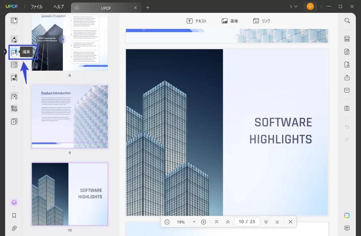The width and height of the screenshot is (361, 236).
Task: Open the UPDF AI assistant icon
Action: click(347, 215)
